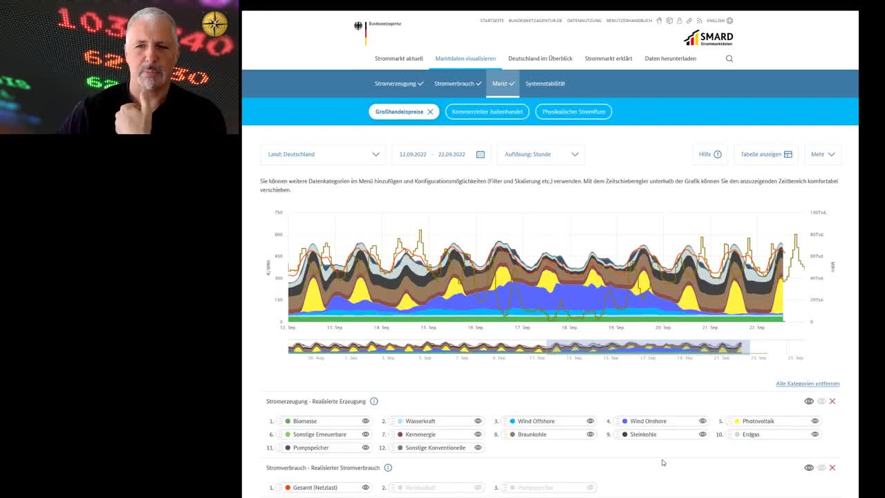The width and height of the screenshot is (885, 498).
Task: Toggle visibility of Photovoltaik series
Action: pos(815,421)
